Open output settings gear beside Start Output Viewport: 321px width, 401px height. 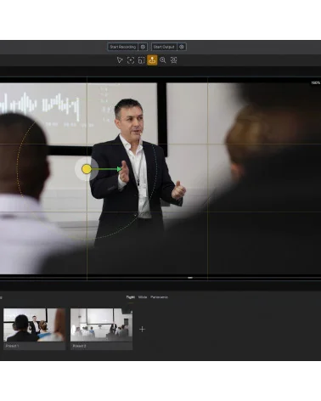pos(182,47)
